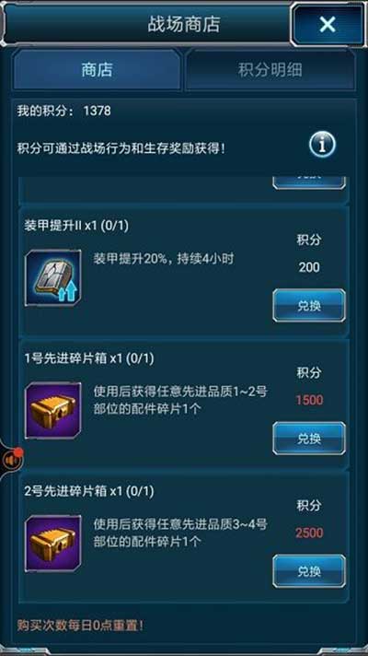The height and width of the screenshot is (656, 368).
Task: Close the 战场商店 window with X
Action: pyautogui.click(x=328, y=25)
